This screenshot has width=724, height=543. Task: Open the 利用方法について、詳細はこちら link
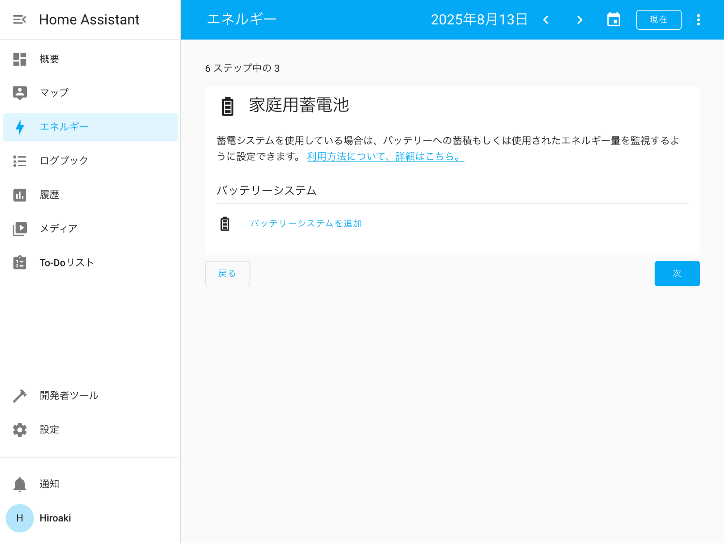[x=386, y=157]
